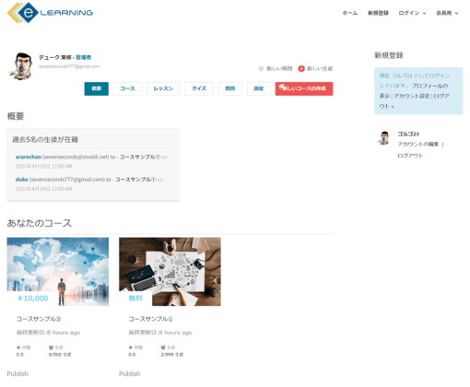Click the ¥10,000 price tag
The height and width of the screenshot is (387, 470).
[x=33, y=299]
